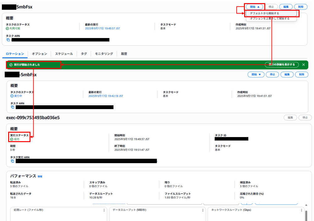314x221 pixels.
Task: Click the 削除 button in the top header
Action: [300, 7]
